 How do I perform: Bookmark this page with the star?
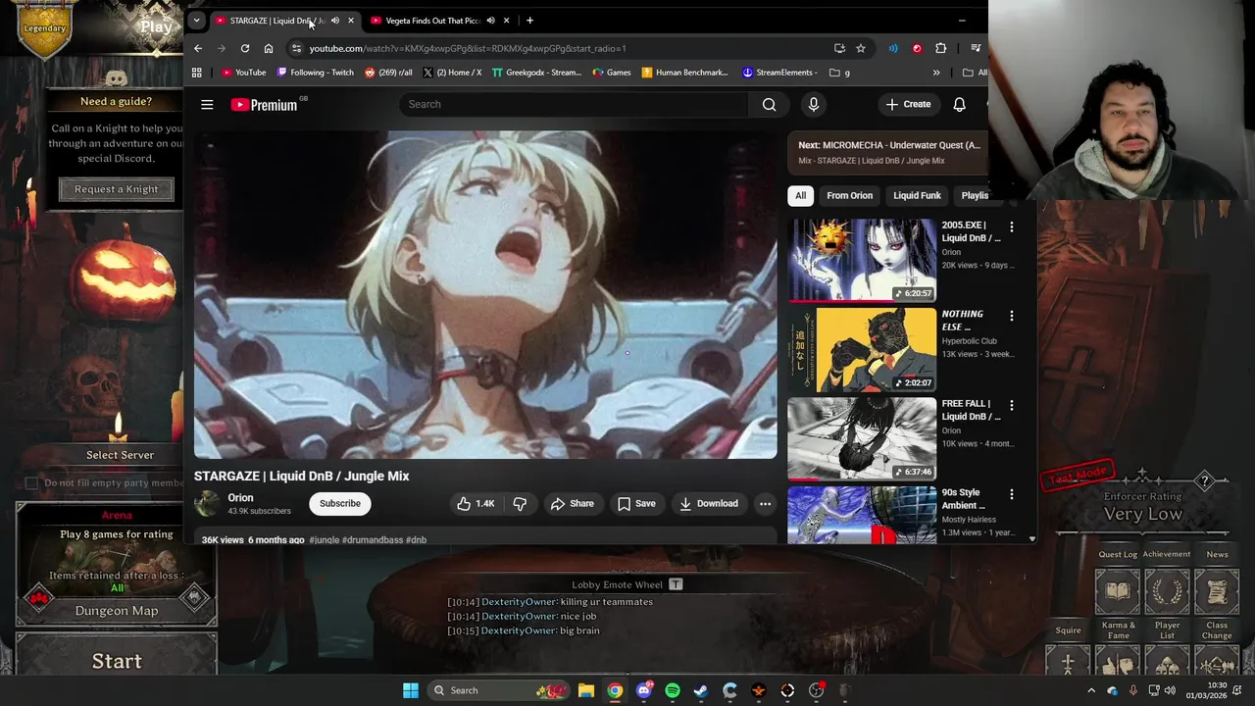click(x=861, y=48)
